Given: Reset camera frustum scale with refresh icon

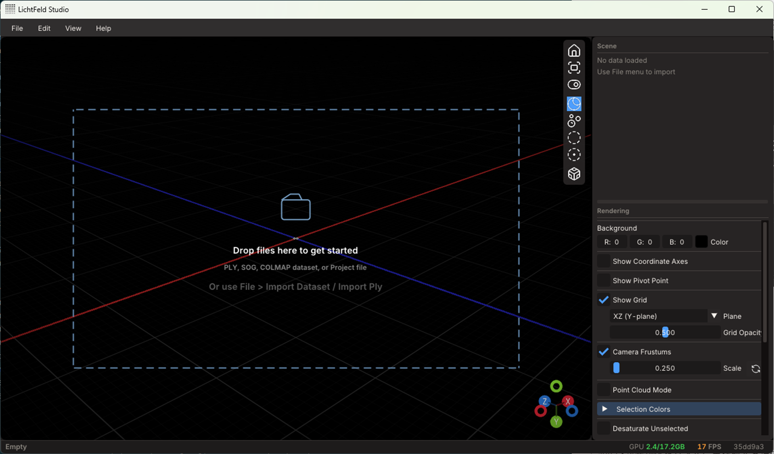Looking at the screenshot, I should pyautogui.click(x=755, y=368).
